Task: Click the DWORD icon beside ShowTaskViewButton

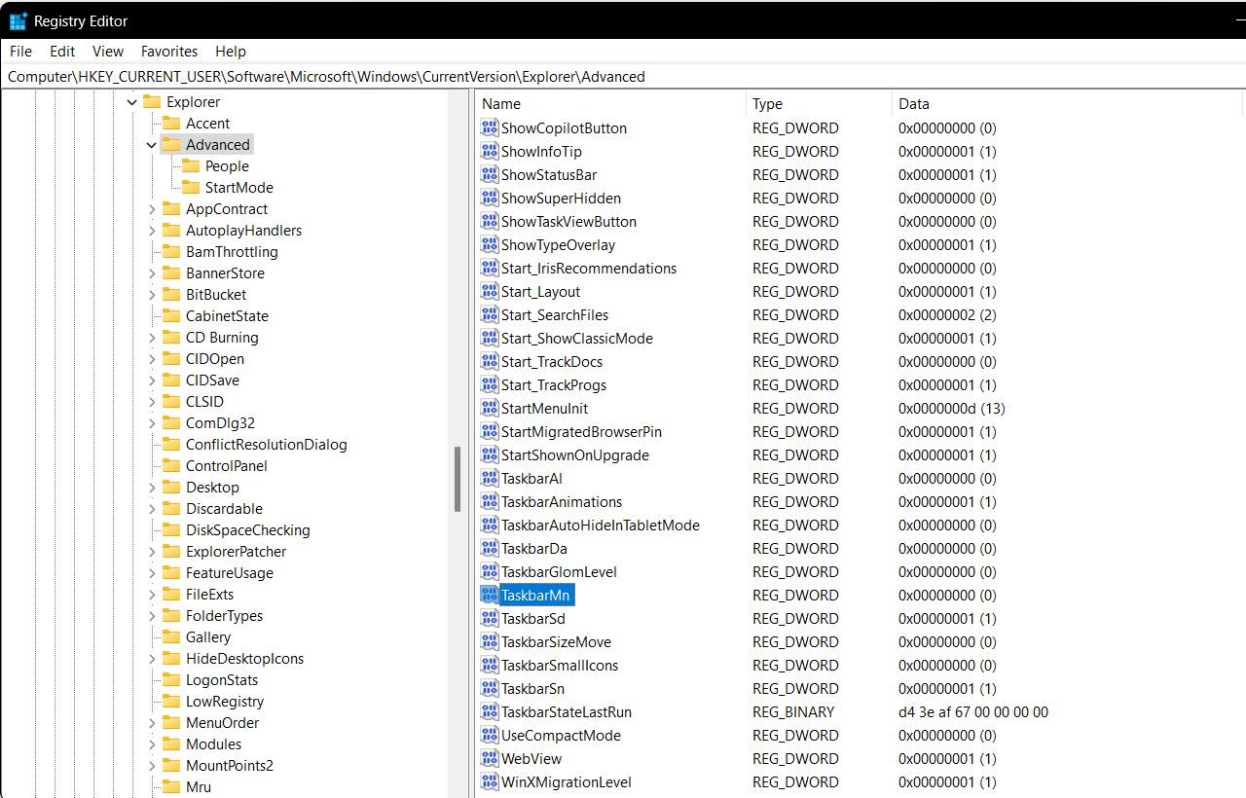Action: pyautogui.click(x=489, y=221)
